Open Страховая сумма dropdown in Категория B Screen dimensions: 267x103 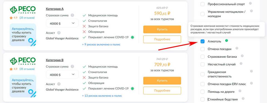[x=62, y=74]
